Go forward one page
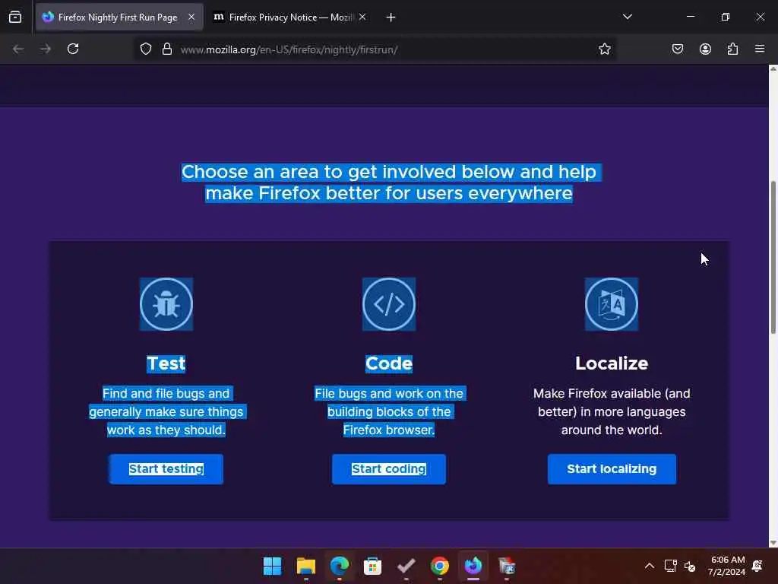The height and width of the screenshot is (584, 778). 46,49
